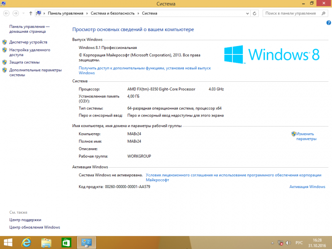This screenshot has width=332, height=249.
Task: Launch Internet Explorer from the taskbar
Action: tap(27, 243)
